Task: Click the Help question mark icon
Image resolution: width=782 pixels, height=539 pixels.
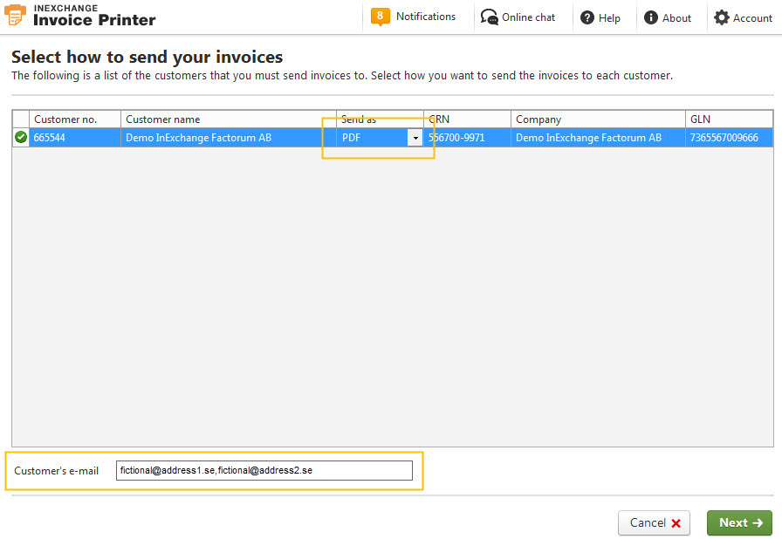Action: (587, 18)
